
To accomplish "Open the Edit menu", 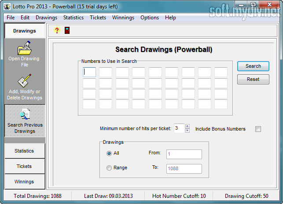I will tap(25, 18).
